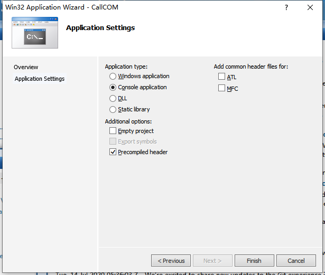325x275 pixels.
Task: Click the 'Additional options:' label
Action: pyautogui.click(x=128, y=121)
